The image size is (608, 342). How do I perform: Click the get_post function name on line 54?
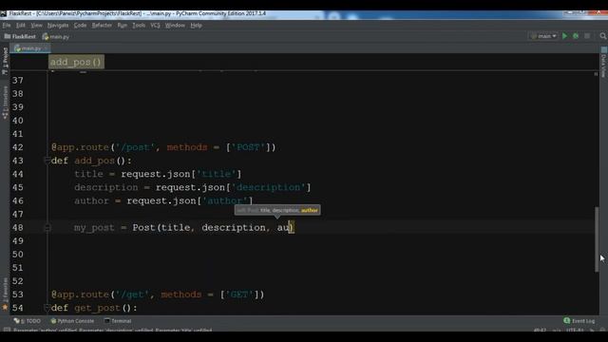point(97,308)
